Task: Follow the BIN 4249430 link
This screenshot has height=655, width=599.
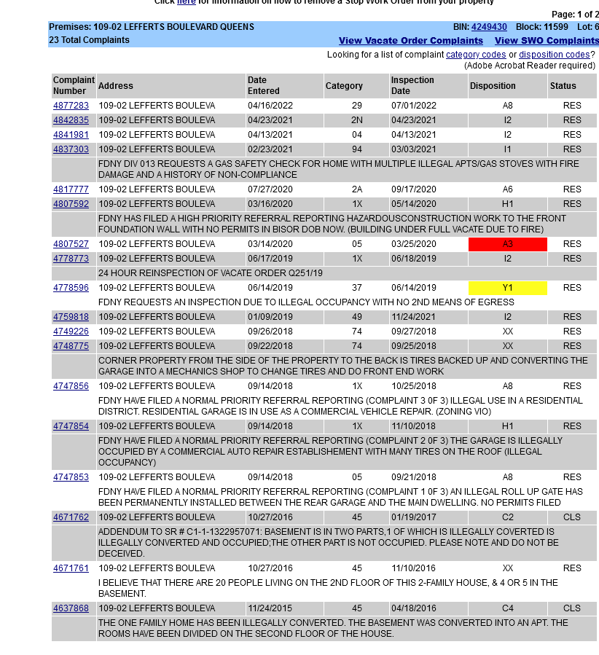Action: point(489,27)
